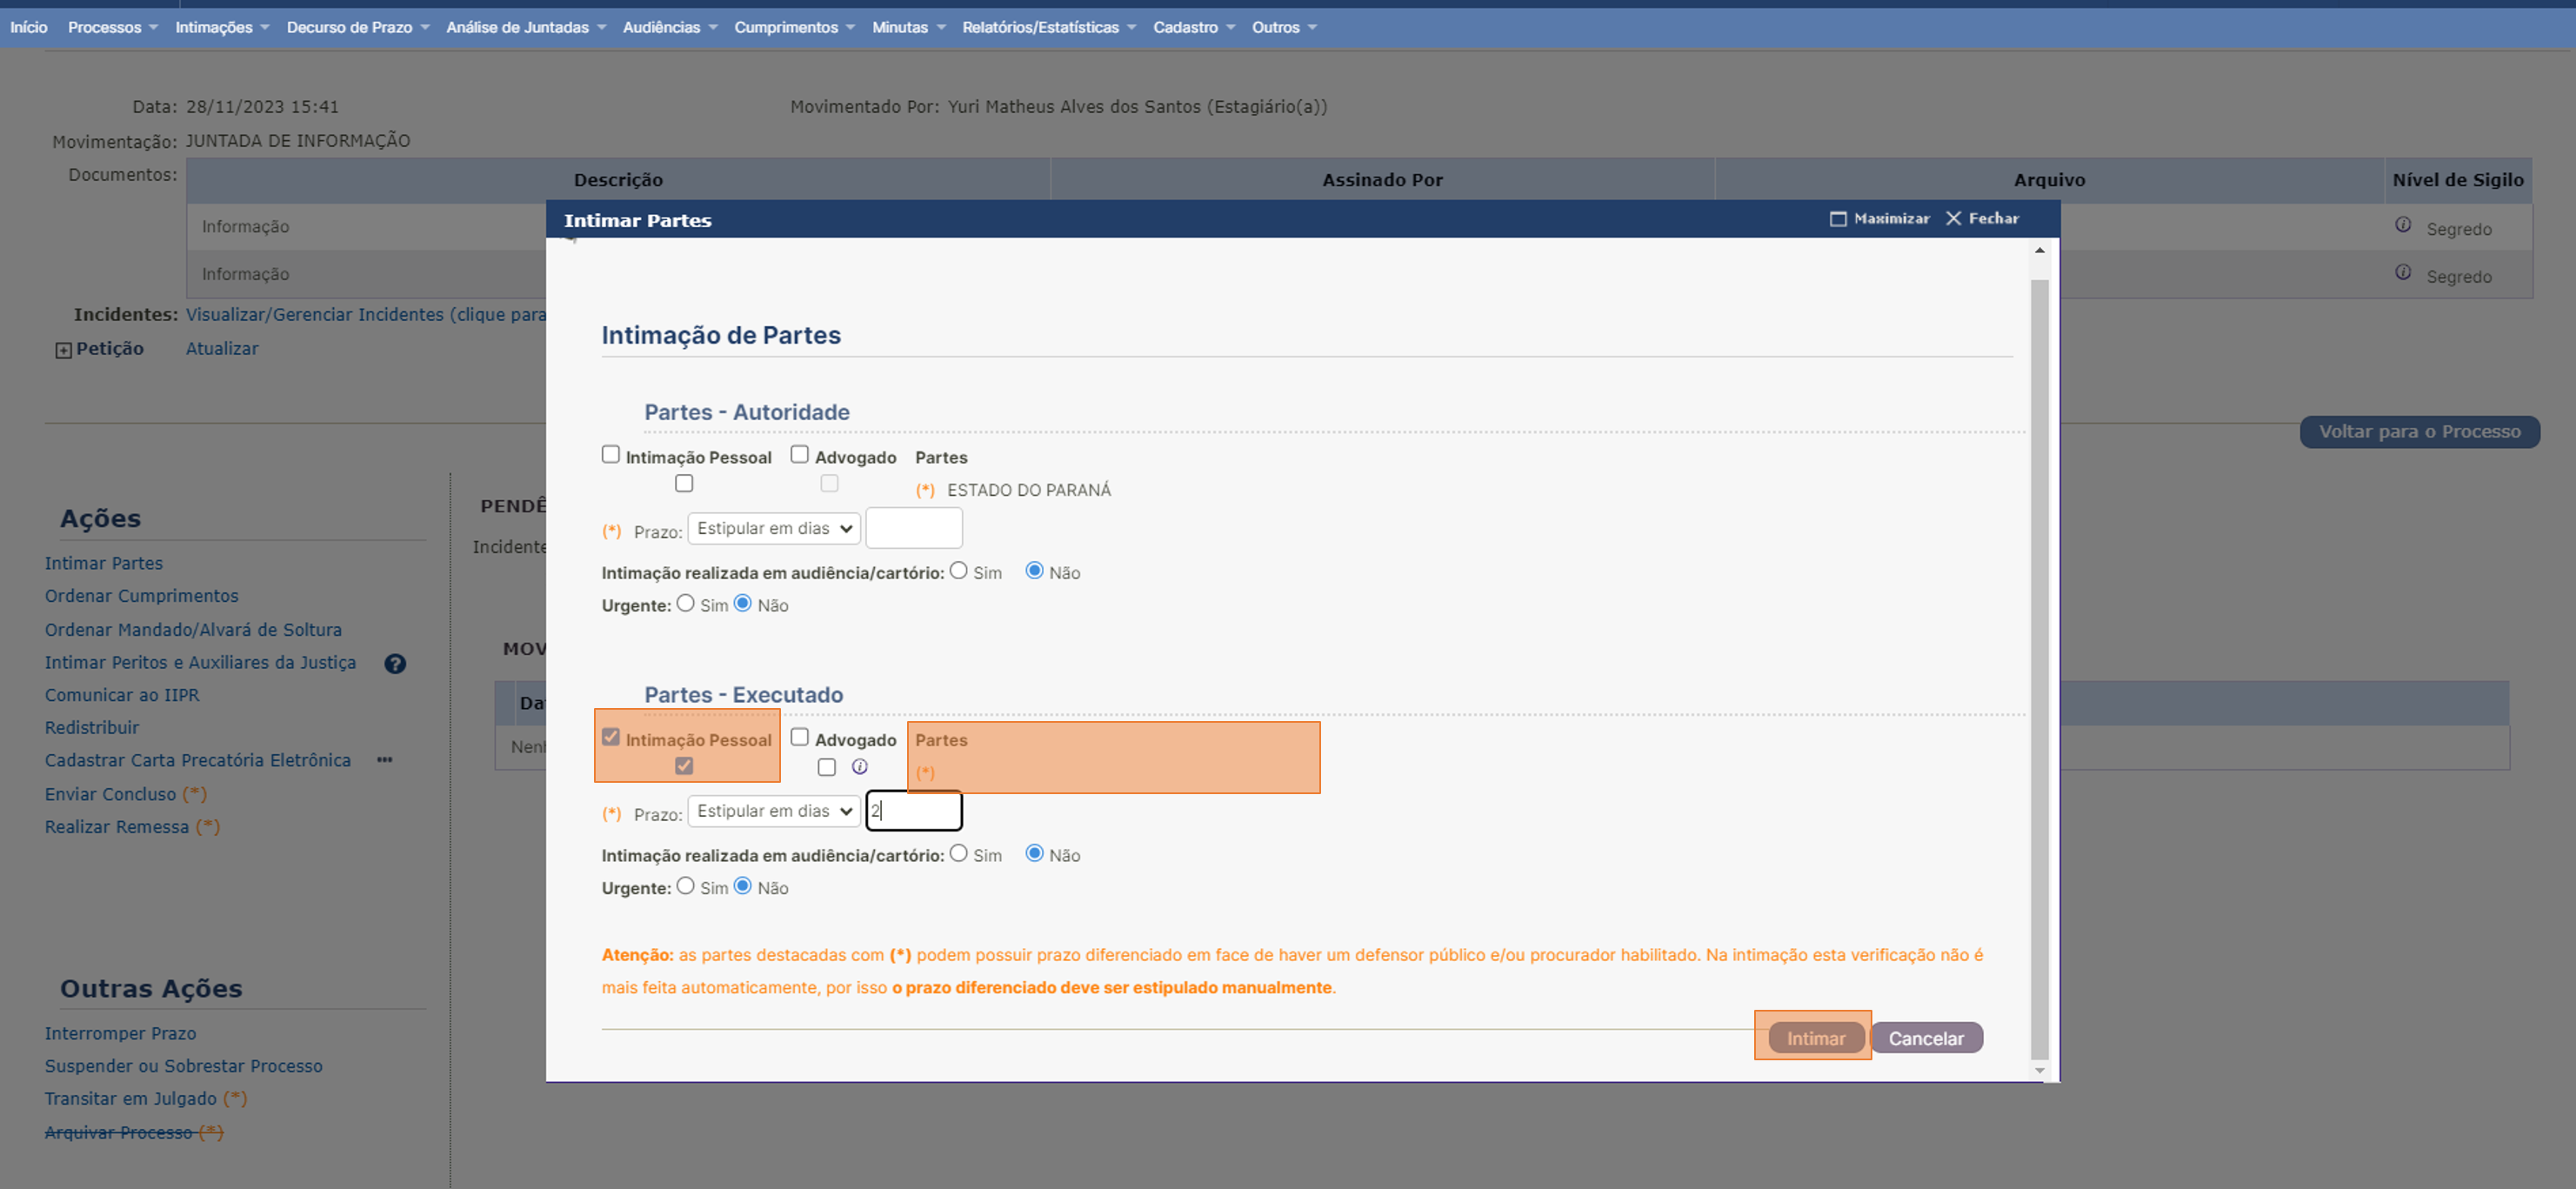Screen dimensions: 2576x1189
Task: Open the Outros menu
Action: tap(1284, 27)
